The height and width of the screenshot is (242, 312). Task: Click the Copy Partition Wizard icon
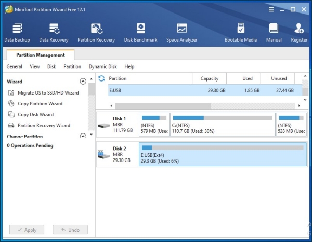point(11,103)
